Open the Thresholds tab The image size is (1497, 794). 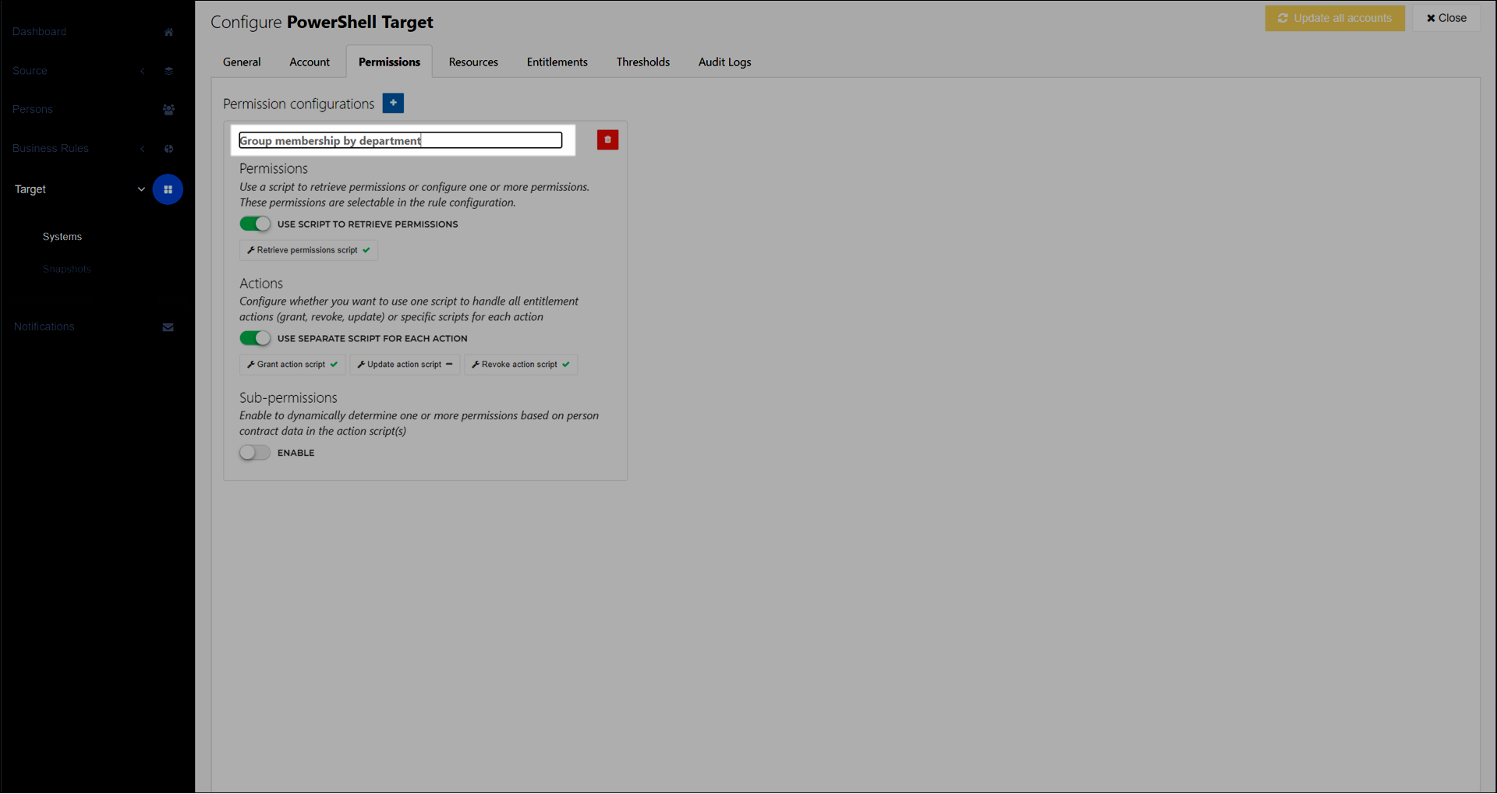[x=642, y=62]
